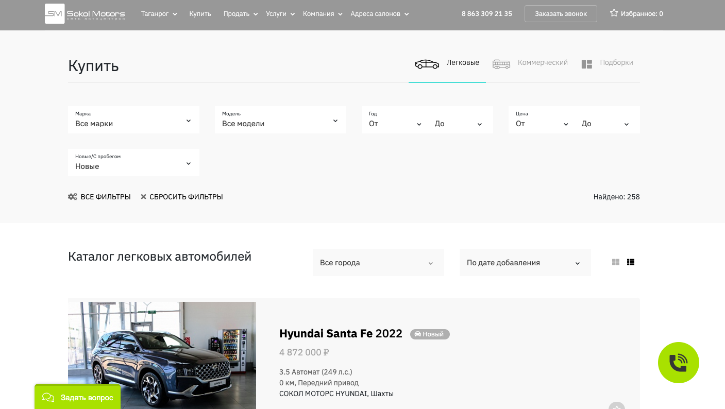725x409 pixels.
Task: Click the chat bubbles icon
Action: coord(48,397)
